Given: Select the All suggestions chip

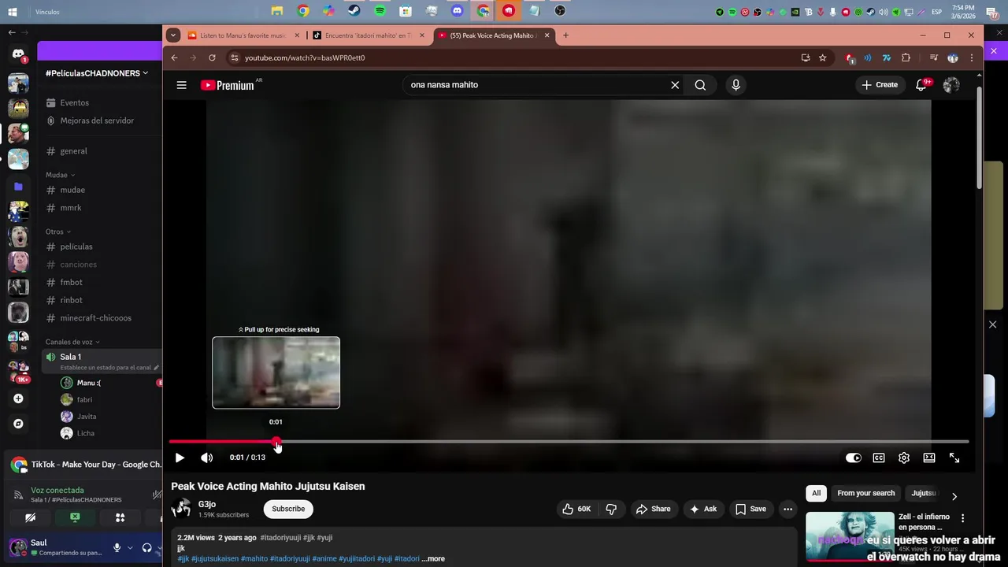Looking at the screenshot, I should [x=816, y=493].
